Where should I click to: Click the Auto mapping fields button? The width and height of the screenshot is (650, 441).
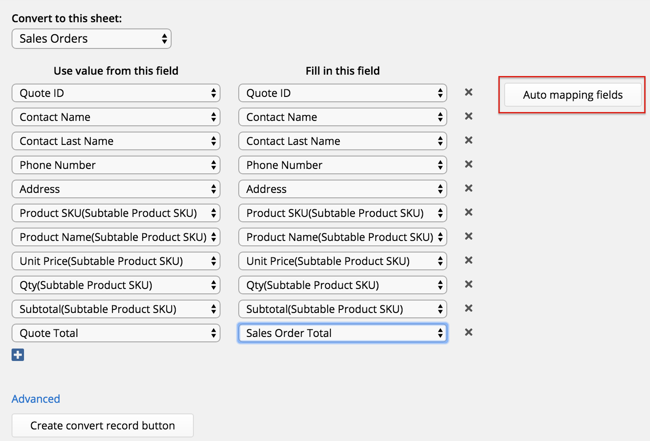(x=573, y=95)
